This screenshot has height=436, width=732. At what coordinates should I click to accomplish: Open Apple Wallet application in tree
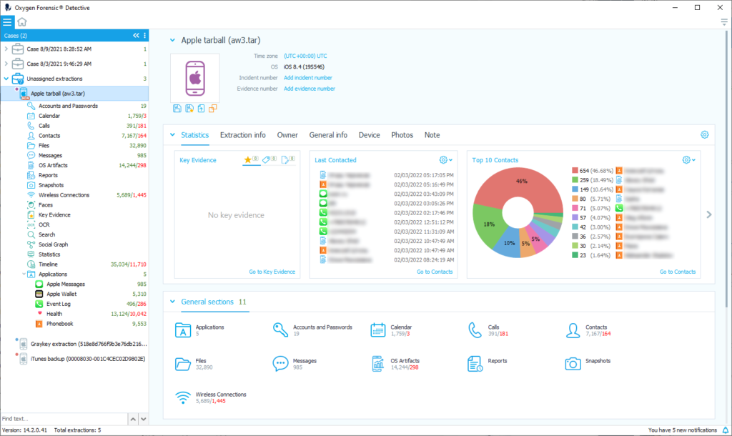(x=61, y=294)
